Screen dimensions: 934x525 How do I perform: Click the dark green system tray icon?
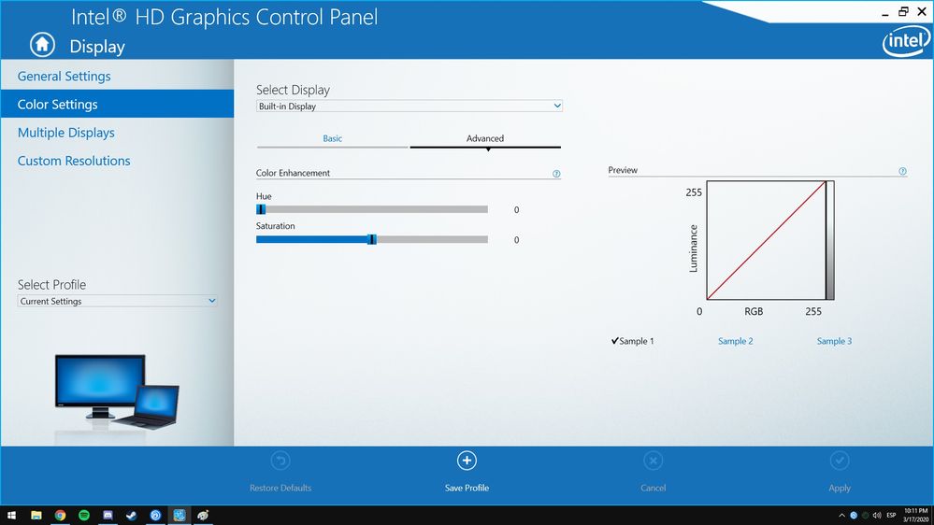click(865, 516)
